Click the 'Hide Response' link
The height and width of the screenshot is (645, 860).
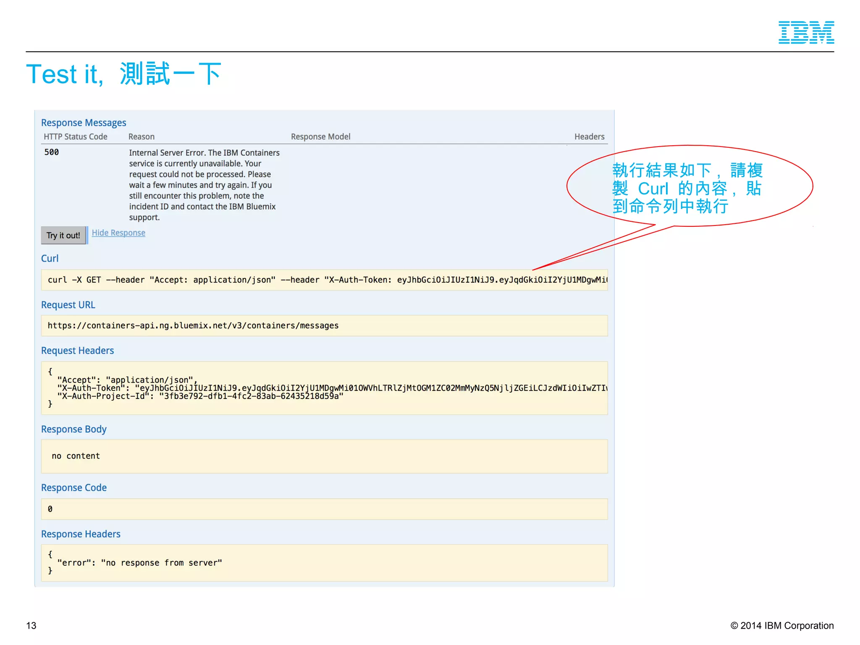coord(118,233)
